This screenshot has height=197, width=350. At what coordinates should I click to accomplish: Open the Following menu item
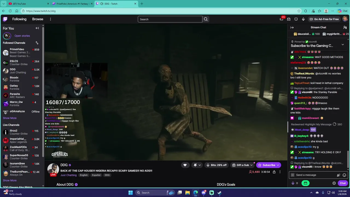pos(19,19)
